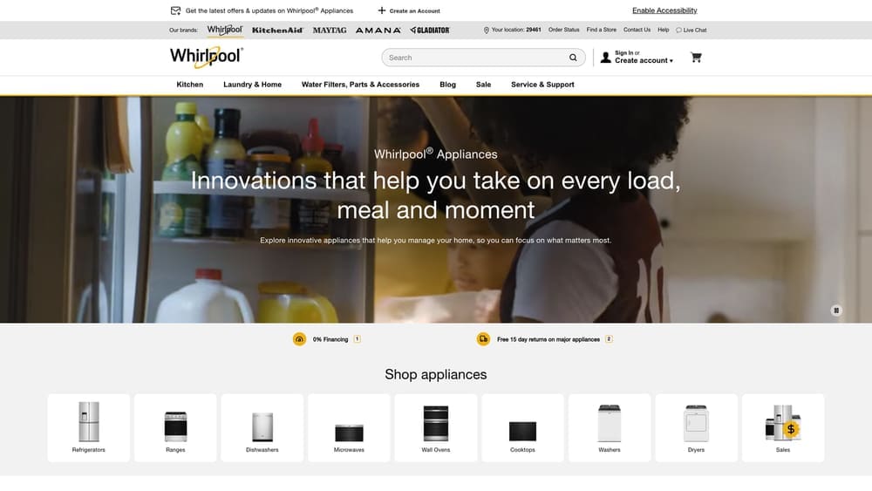Open the Gladiator brand logo
Viewport: 872px width, 491px height.
pyautogui.click(x=430, y=30)
